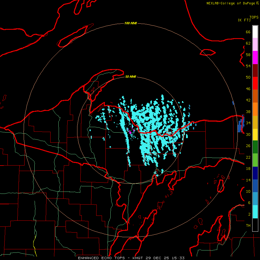Viewport: 260px width, 260px height.
Task: Click the 15:33 timestamp
Action: (x=178, y=258)
